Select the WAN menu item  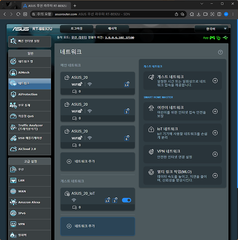pyautogui.click(x=30, y=191)
